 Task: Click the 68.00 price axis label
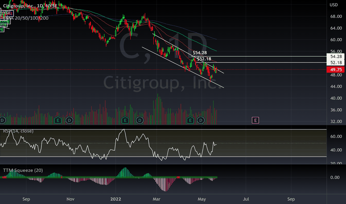(336, 17)
